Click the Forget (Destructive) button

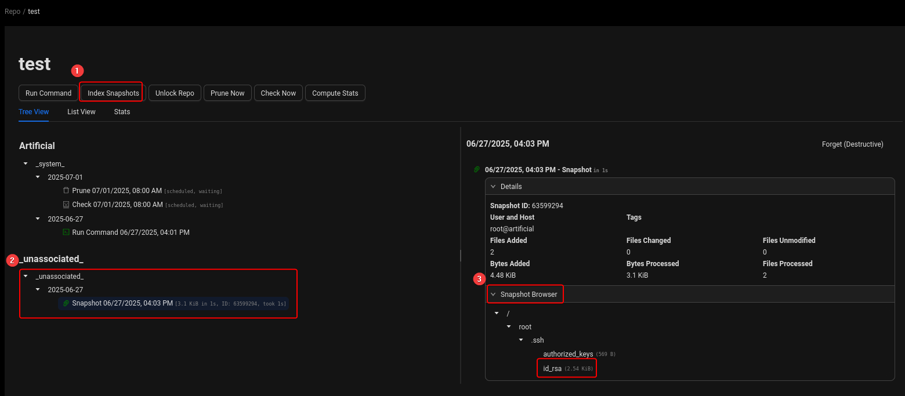[852, 144]
